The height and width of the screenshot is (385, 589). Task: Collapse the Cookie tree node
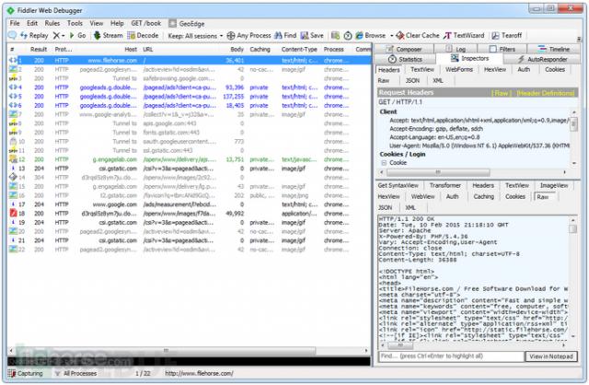(384, 163)
